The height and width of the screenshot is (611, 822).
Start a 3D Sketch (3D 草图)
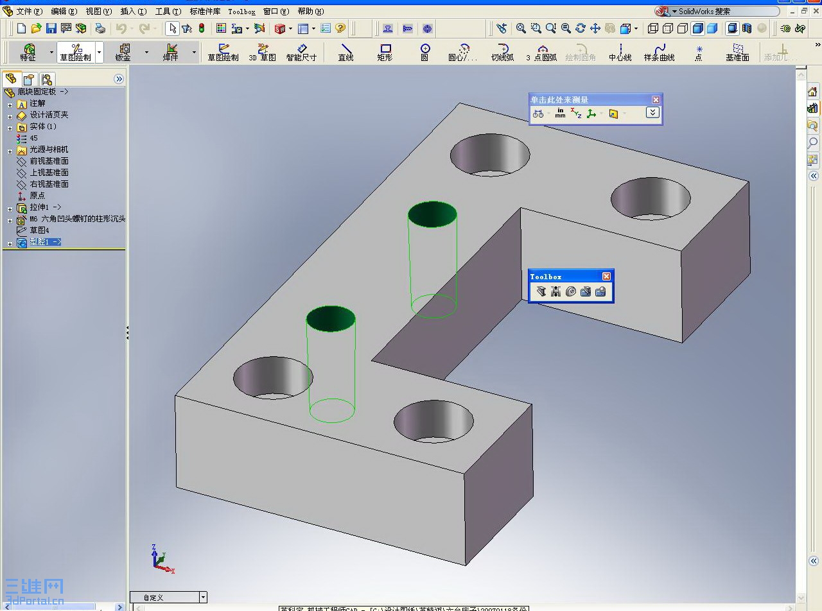coord(262,53)
